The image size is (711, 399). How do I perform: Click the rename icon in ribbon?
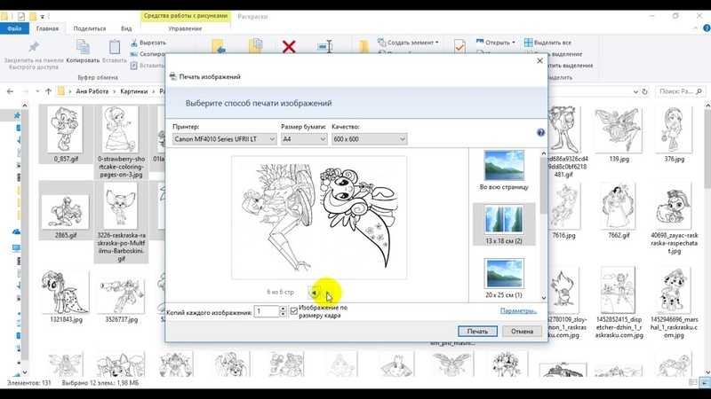tap(325, 47)
